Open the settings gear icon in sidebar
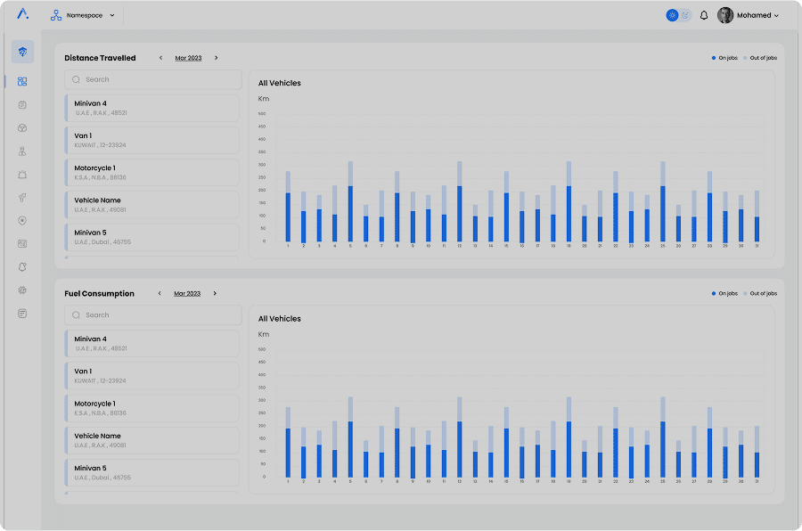Image resolution: width=802 pixels, height=531 pixels. [22, 290]
